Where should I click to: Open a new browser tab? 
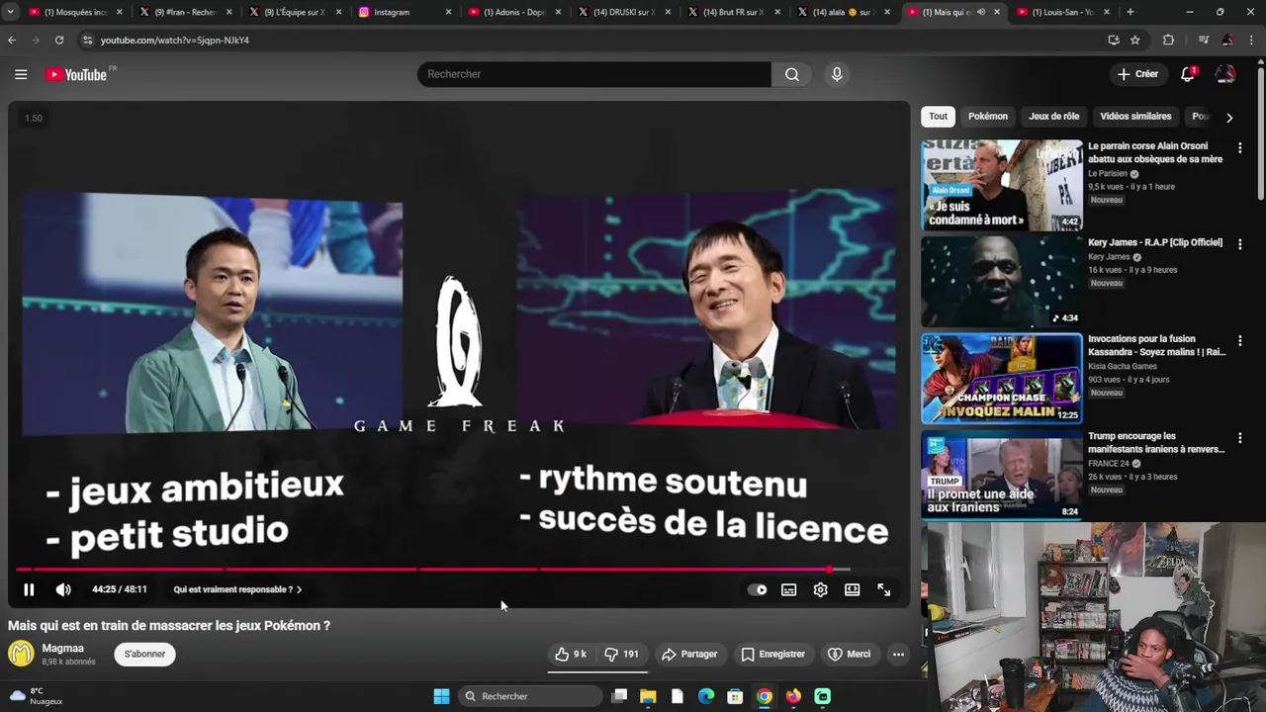pos(1130,12)
